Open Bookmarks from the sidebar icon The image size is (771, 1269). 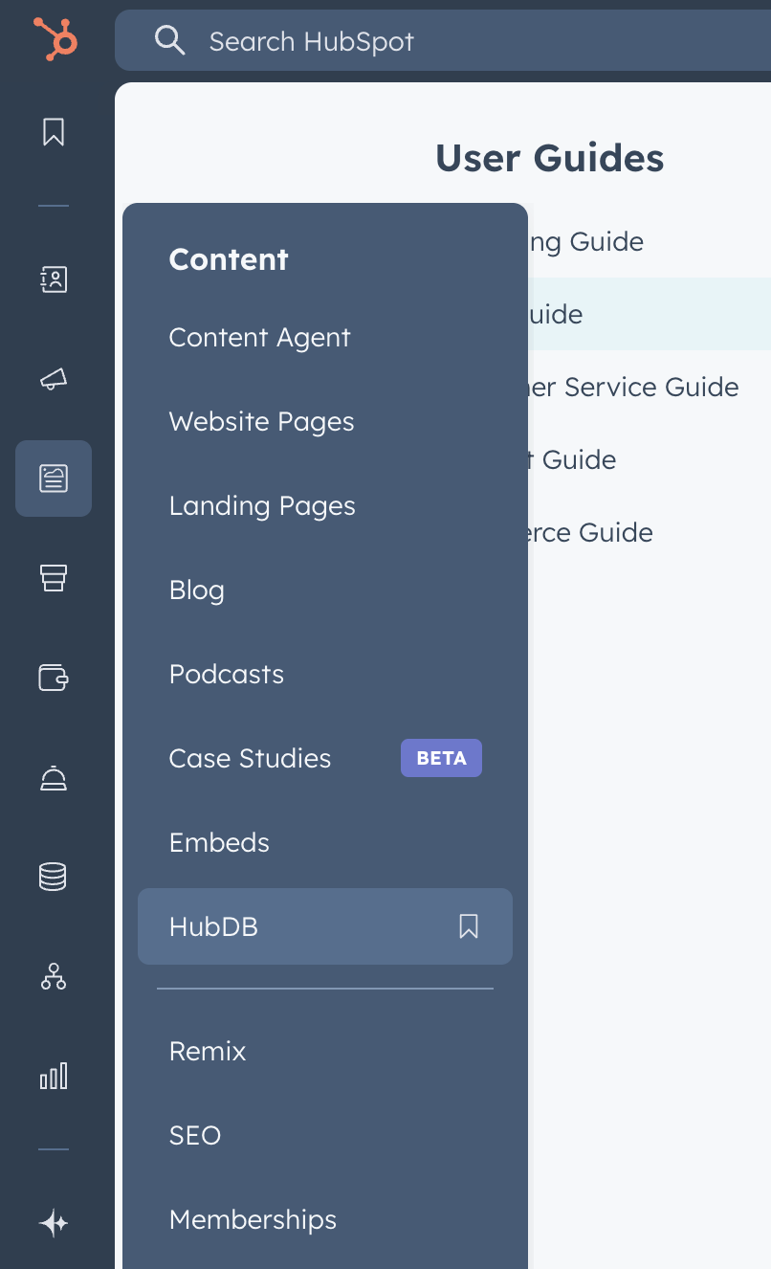click(53, 132)
